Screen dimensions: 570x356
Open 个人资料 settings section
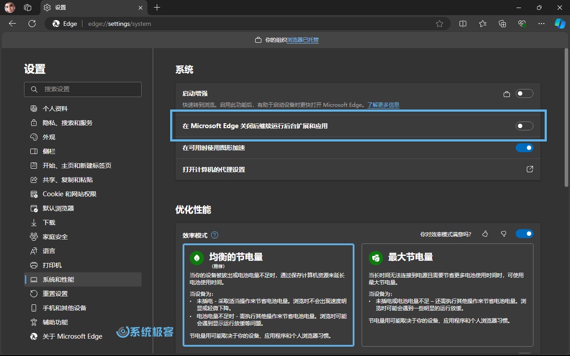click(x=83, y=109)
